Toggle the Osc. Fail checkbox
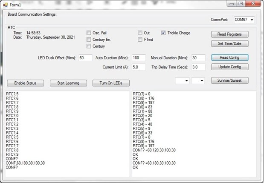The height and width of the screenshot is (183, 264). click(x=89, y=33)
